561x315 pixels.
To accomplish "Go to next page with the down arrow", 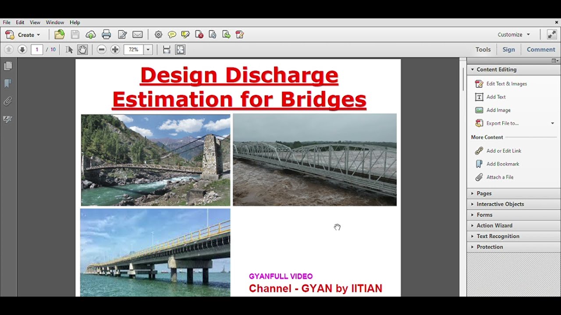I will tap(22, 49).
